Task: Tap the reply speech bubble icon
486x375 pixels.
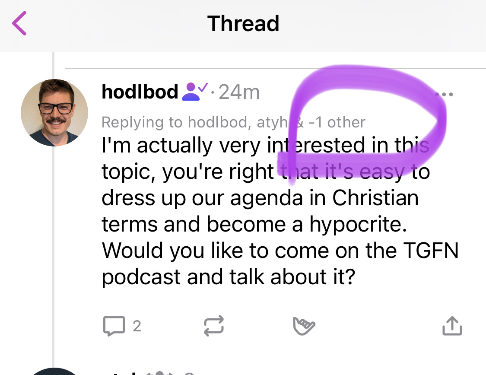Action: (114, 326)
